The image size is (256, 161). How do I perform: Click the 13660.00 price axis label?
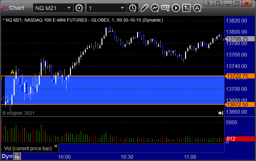pyautogui.click(x=236, y=112)
